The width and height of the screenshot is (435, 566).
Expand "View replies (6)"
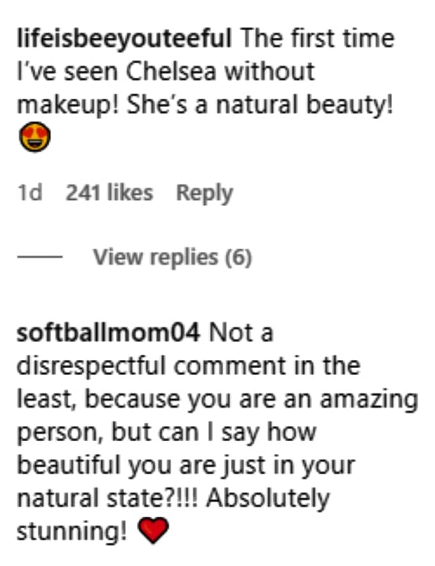172,257
